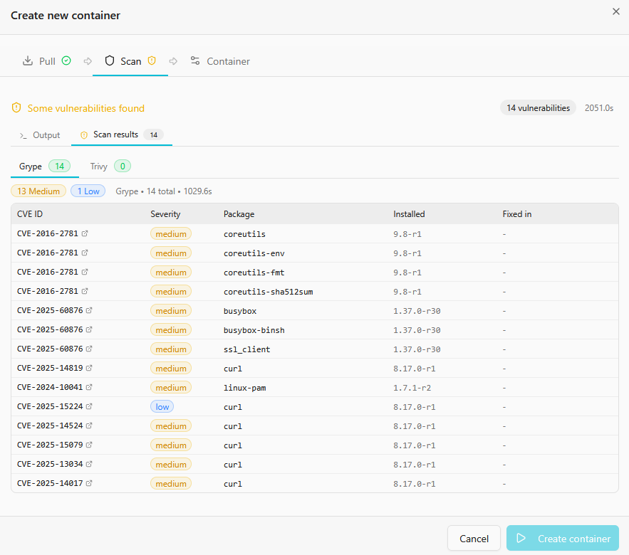Click the Create container button

tap(562, 539)
